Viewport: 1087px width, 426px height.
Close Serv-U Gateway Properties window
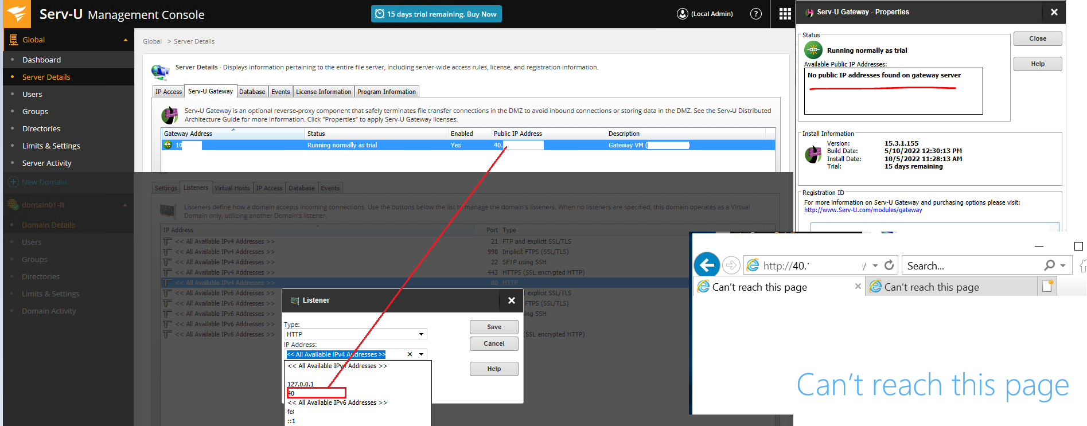point(1054,12)
